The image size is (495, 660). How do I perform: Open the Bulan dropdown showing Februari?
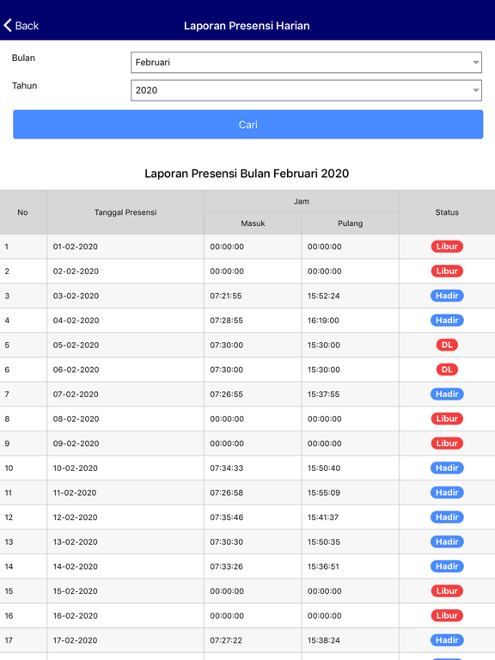point(306,62)
